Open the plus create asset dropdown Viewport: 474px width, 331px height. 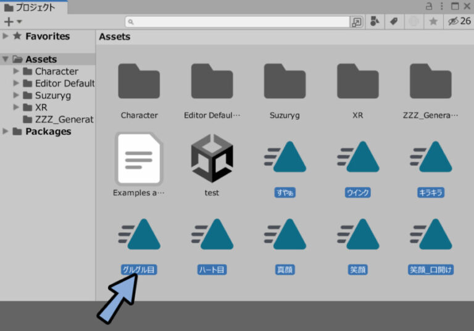(12, 22)
